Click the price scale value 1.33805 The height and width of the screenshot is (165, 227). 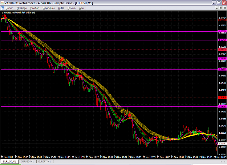223,140
